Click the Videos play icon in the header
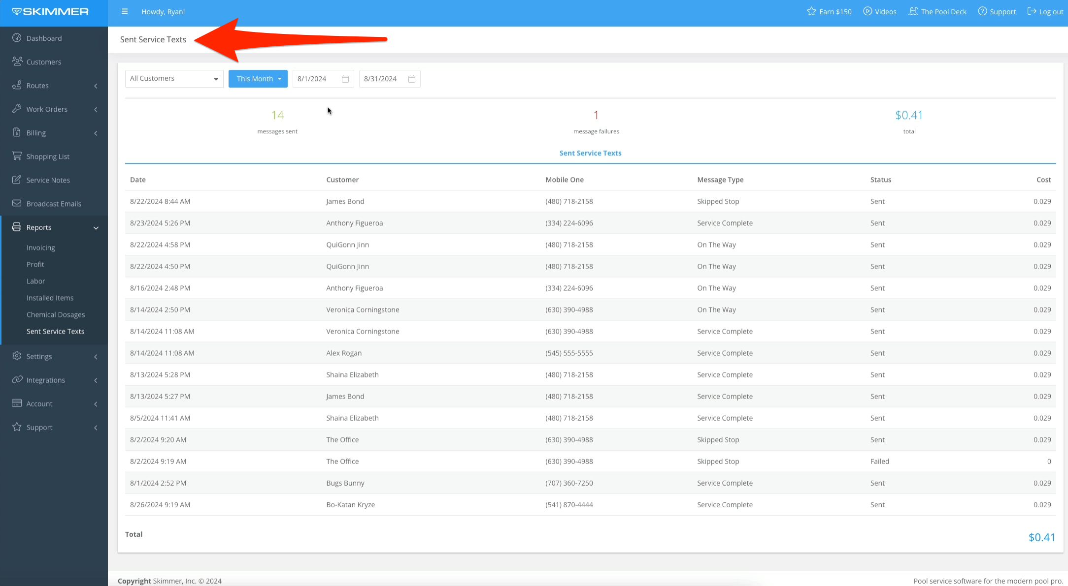1068x586 pixels. coord(866,11)
